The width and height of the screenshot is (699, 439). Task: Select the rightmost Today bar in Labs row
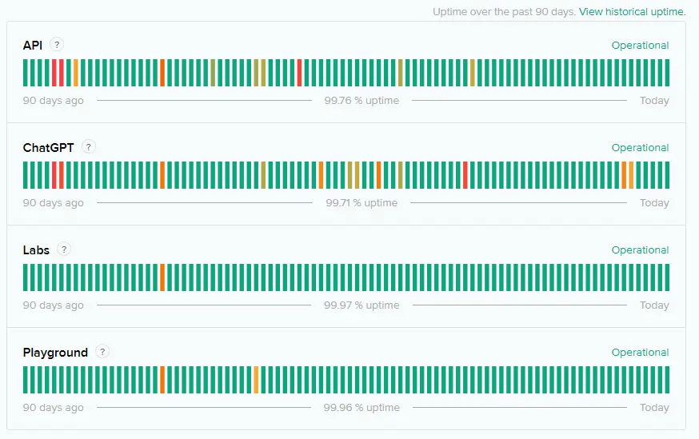pos(667,277)
